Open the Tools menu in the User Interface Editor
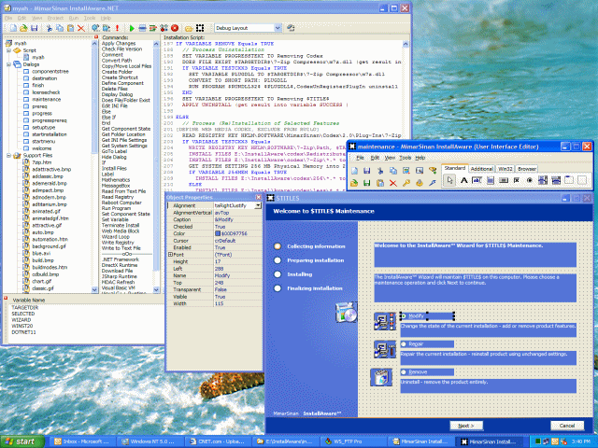 [405, 158]
